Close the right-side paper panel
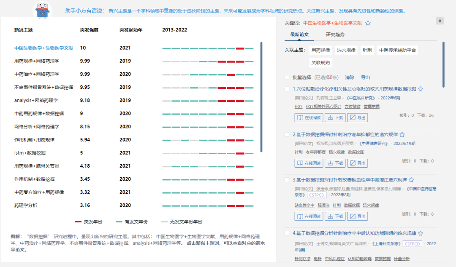The width and height of the screenshot is (456, 267). (440, 21)
